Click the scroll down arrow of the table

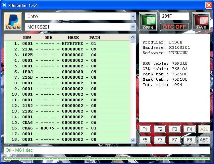[133, 141]
